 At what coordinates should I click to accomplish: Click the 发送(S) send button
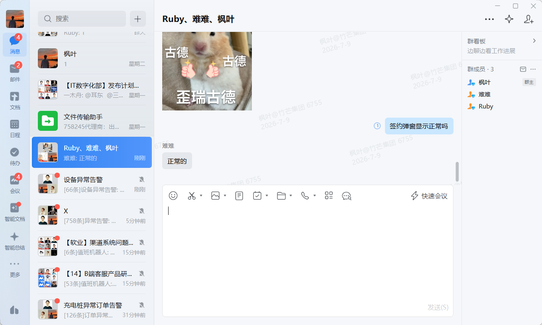tap(438, 307)
